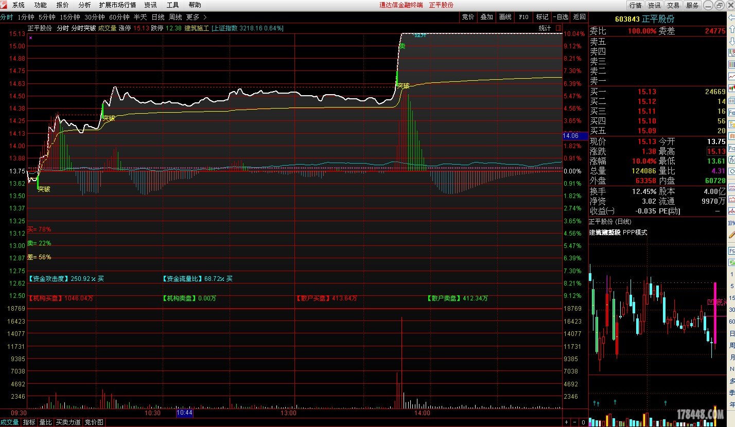735x427 pixels.
Task: Select the 买卖力道 bottom tab
Action: point(68,422)
